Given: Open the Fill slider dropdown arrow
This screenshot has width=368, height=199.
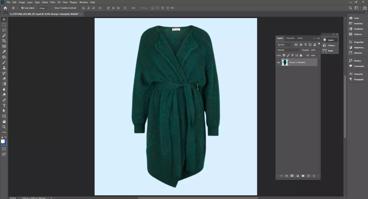Looking at the screenshot, I should pos(318,55).
